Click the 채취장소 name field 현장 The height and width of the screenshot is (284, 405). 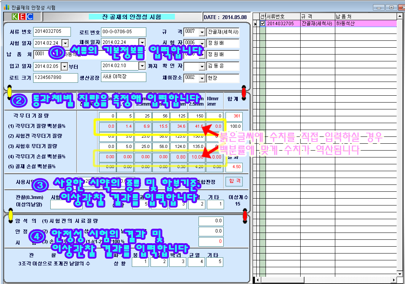223,78
